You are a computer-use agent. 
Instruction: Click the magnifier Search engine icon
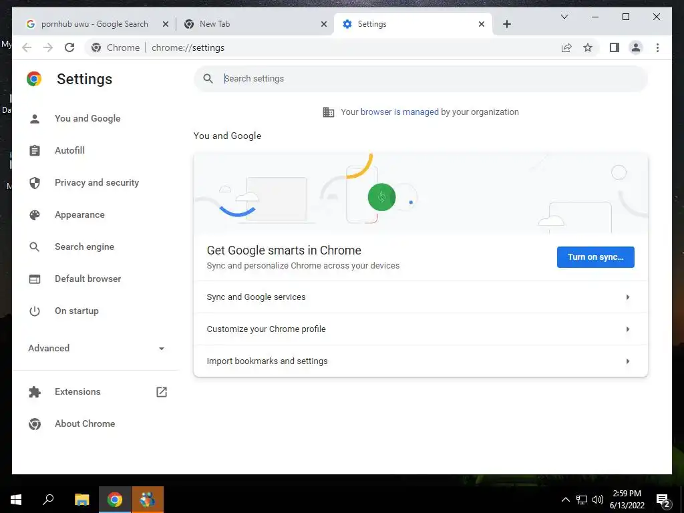click(x=35, y=247)
